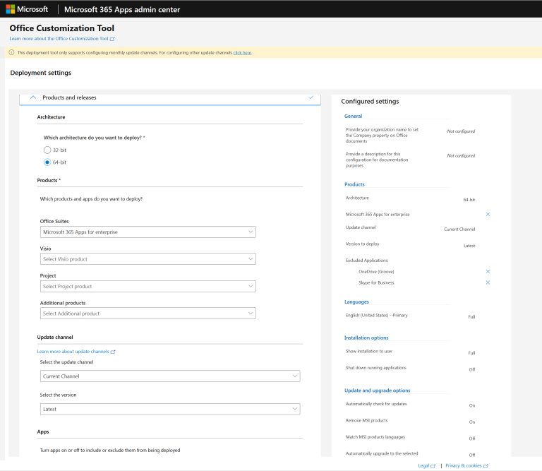
Task: Click Microsoft 365 Apps admin center title
Action: (x=122, y=9)
